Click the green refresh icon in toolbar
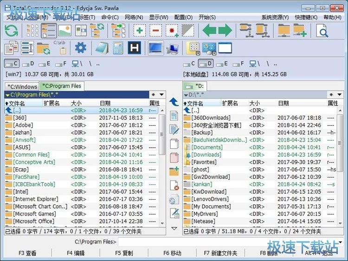Viewport: 348px width, 261px height. coord(11,31)
